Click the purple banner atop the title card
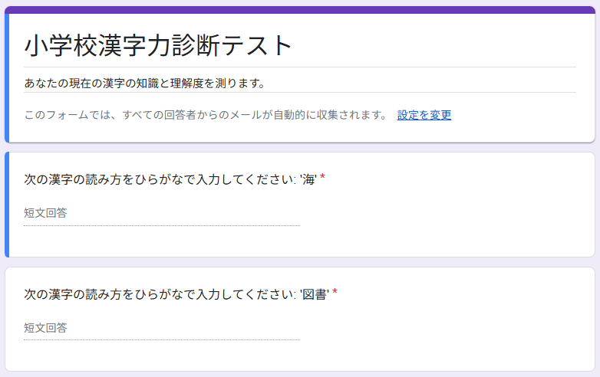The width and height of the screenshot is (600, 377). pos(299,10)
